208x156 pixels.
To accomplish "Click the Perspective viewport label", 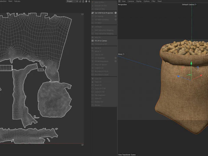I will (122, 5).
